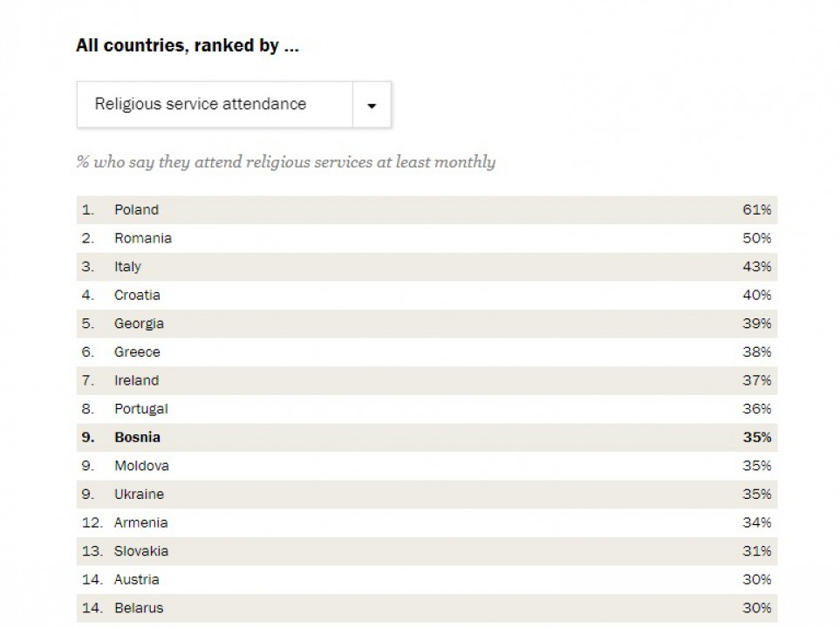Click the dropdown arrow caret icon
The height and width of the screenshot is (628, 840).
(x=372, y=106)
